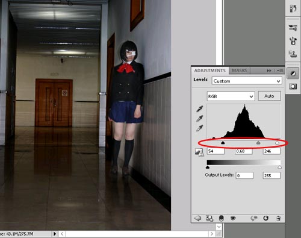Viewport: 301px width, 238px height.
Task: Delete the adjustment layer with the trash icon
Action: click(x=278, y=218)
